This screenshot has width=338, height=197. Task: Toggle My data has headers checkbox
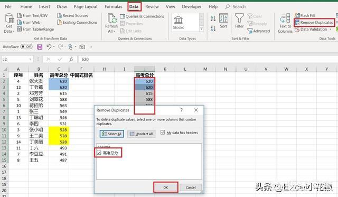click(x=163, y=133)
